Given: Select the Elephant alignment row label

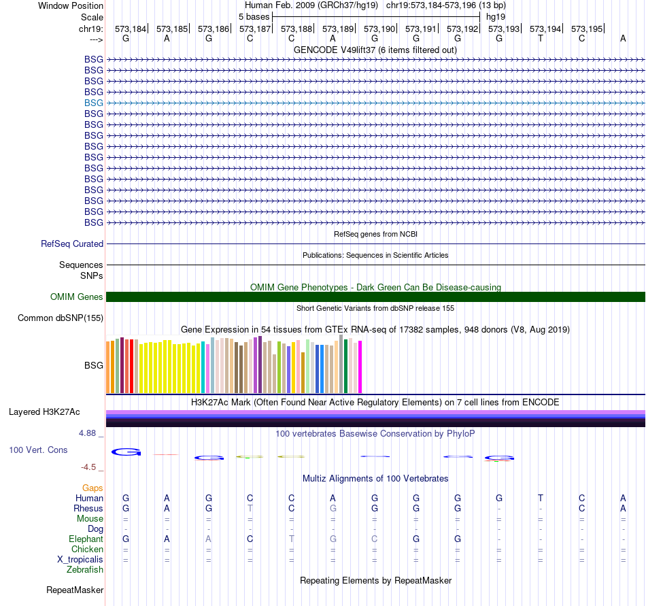Looking at the screenshot, I should (86, 539).
